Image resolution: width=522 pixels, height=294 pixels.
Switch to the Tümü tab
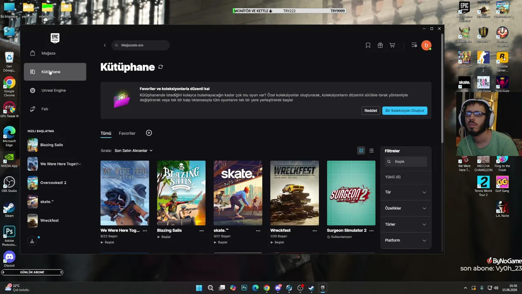click(106, 133)
